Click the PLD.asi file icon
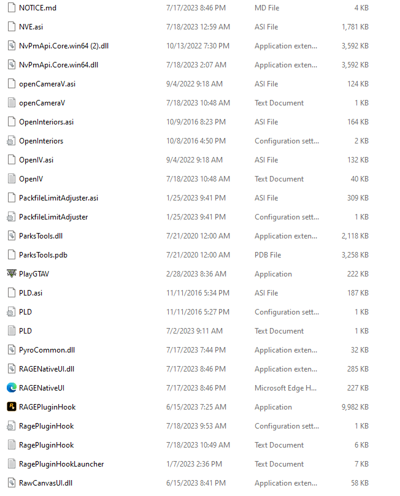The width and height of the screenshot is (400, 496). (x=12, y=292)
